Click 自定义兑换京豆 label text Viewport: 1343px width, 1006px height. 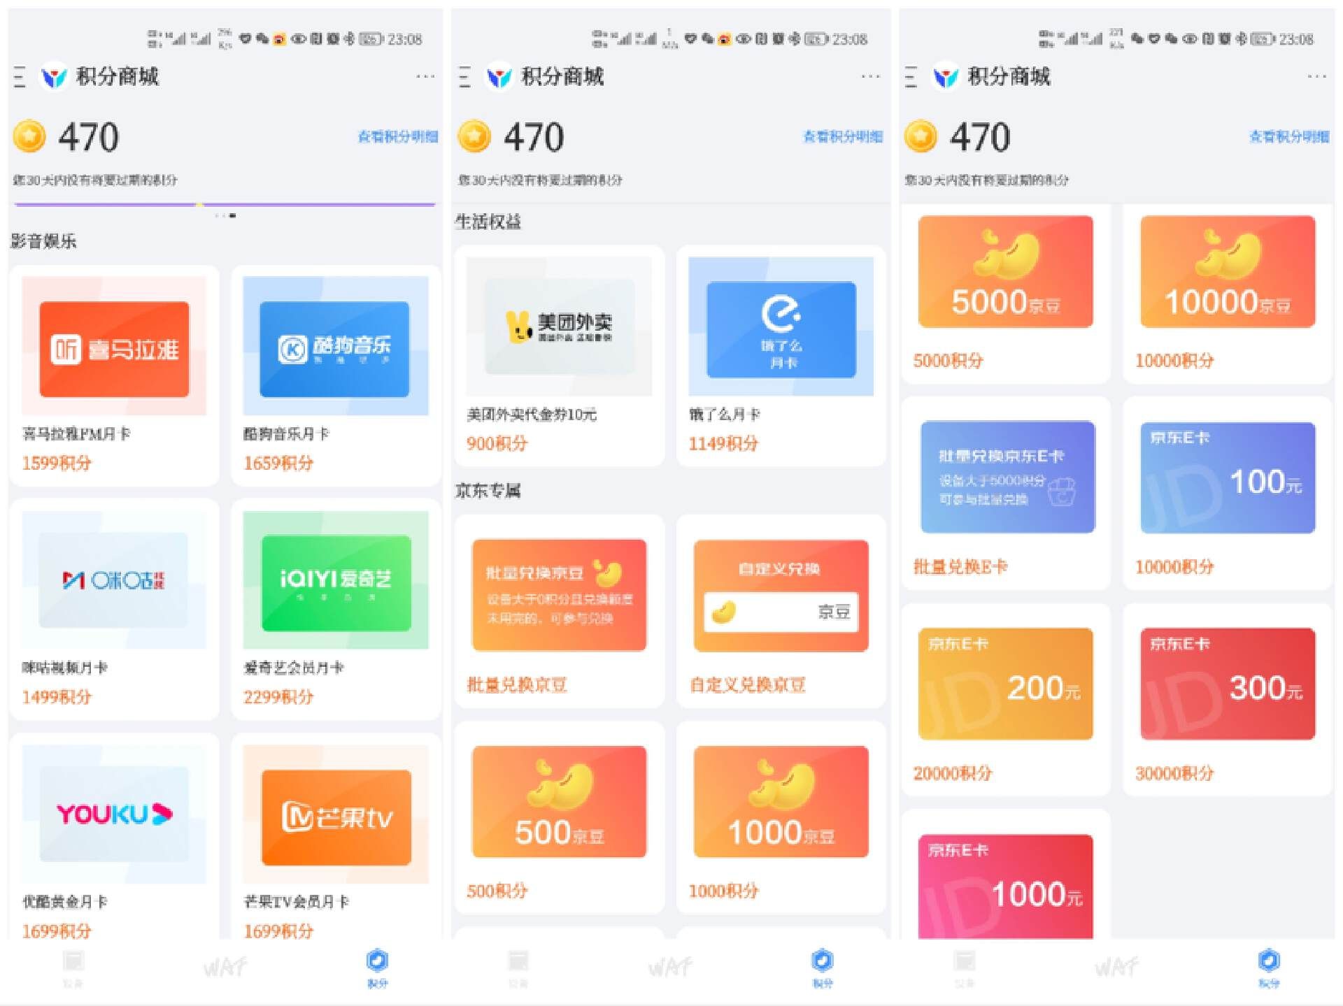click(x=748, y=684)
